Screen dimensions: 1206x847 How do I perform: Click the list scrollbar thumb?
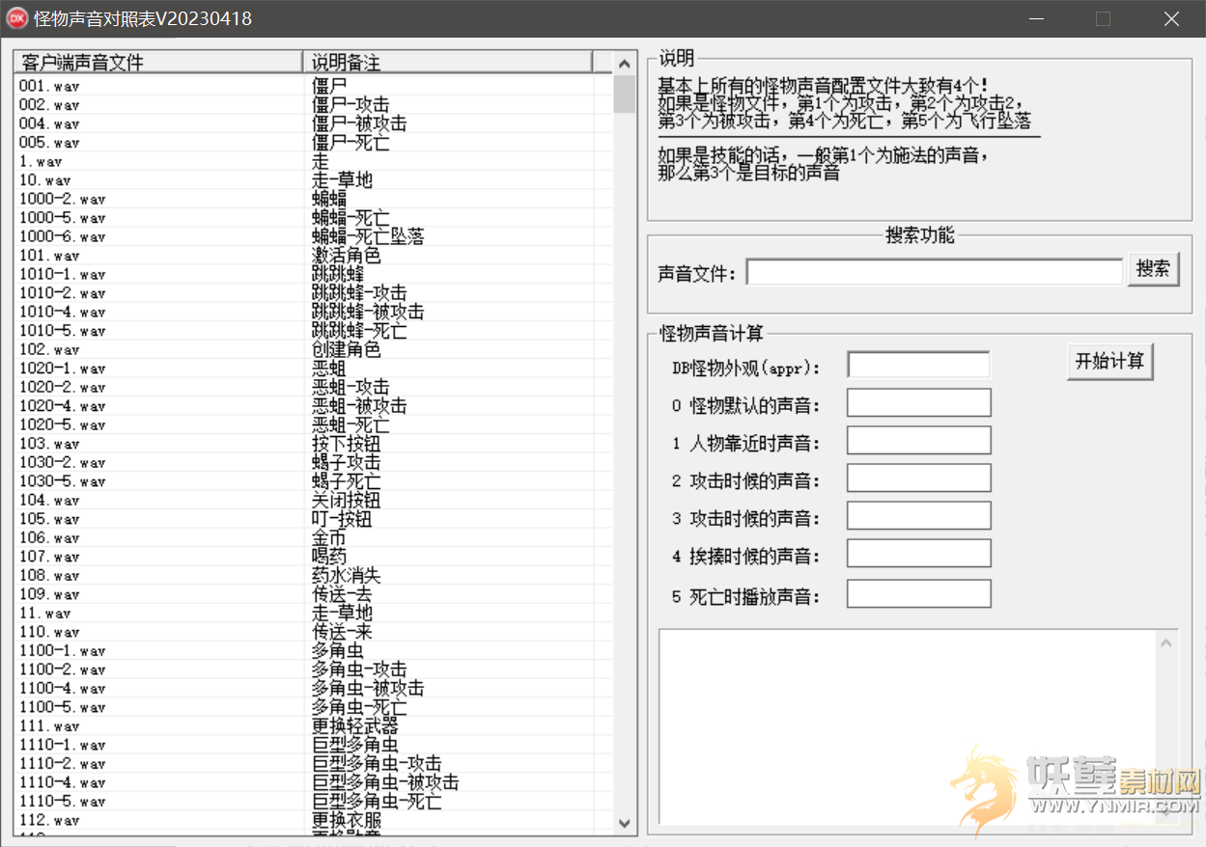click(625, 95)
